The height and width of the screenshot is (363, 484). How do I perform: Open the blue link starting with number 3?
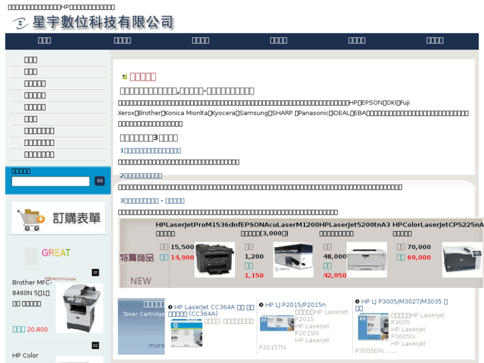pyautogui.click(x=152, y=200)
